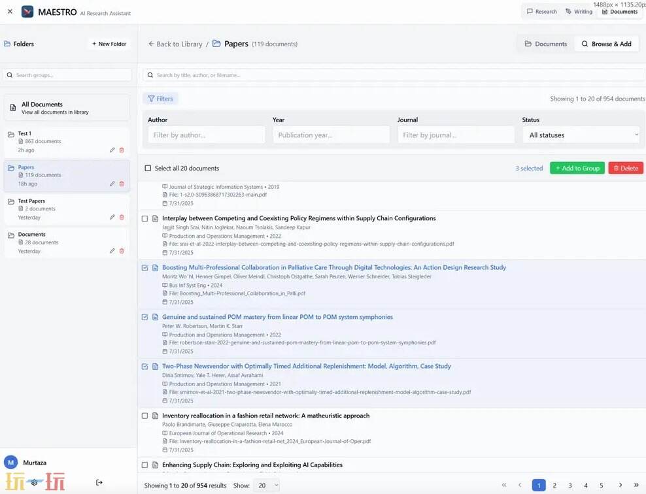Click the red trash icon for Papers folder
Screen dimensions: 646x494
(122, 184)
